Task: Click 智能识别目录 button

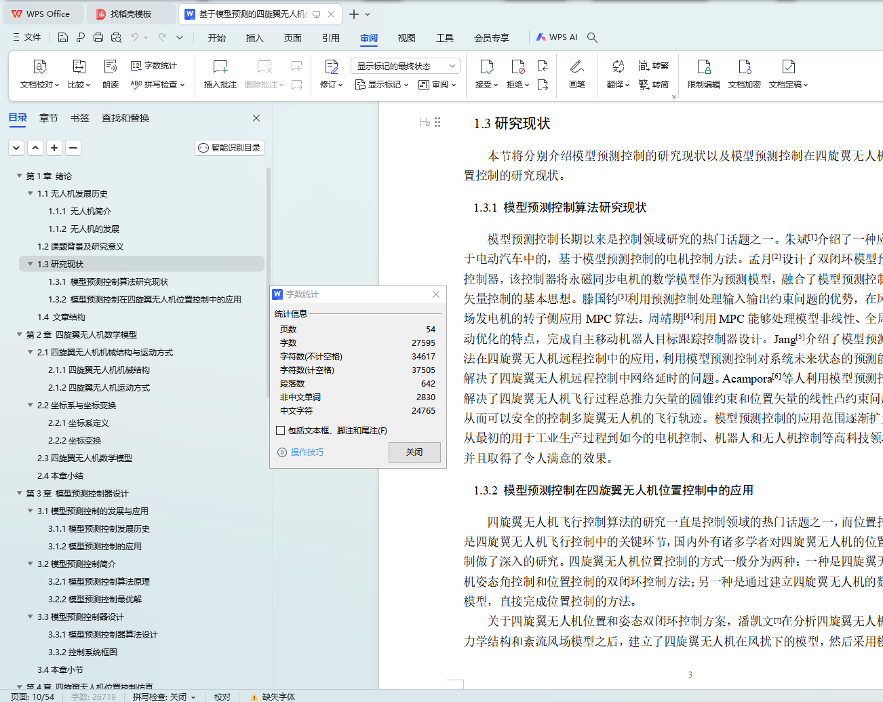Action: point(229,147)
